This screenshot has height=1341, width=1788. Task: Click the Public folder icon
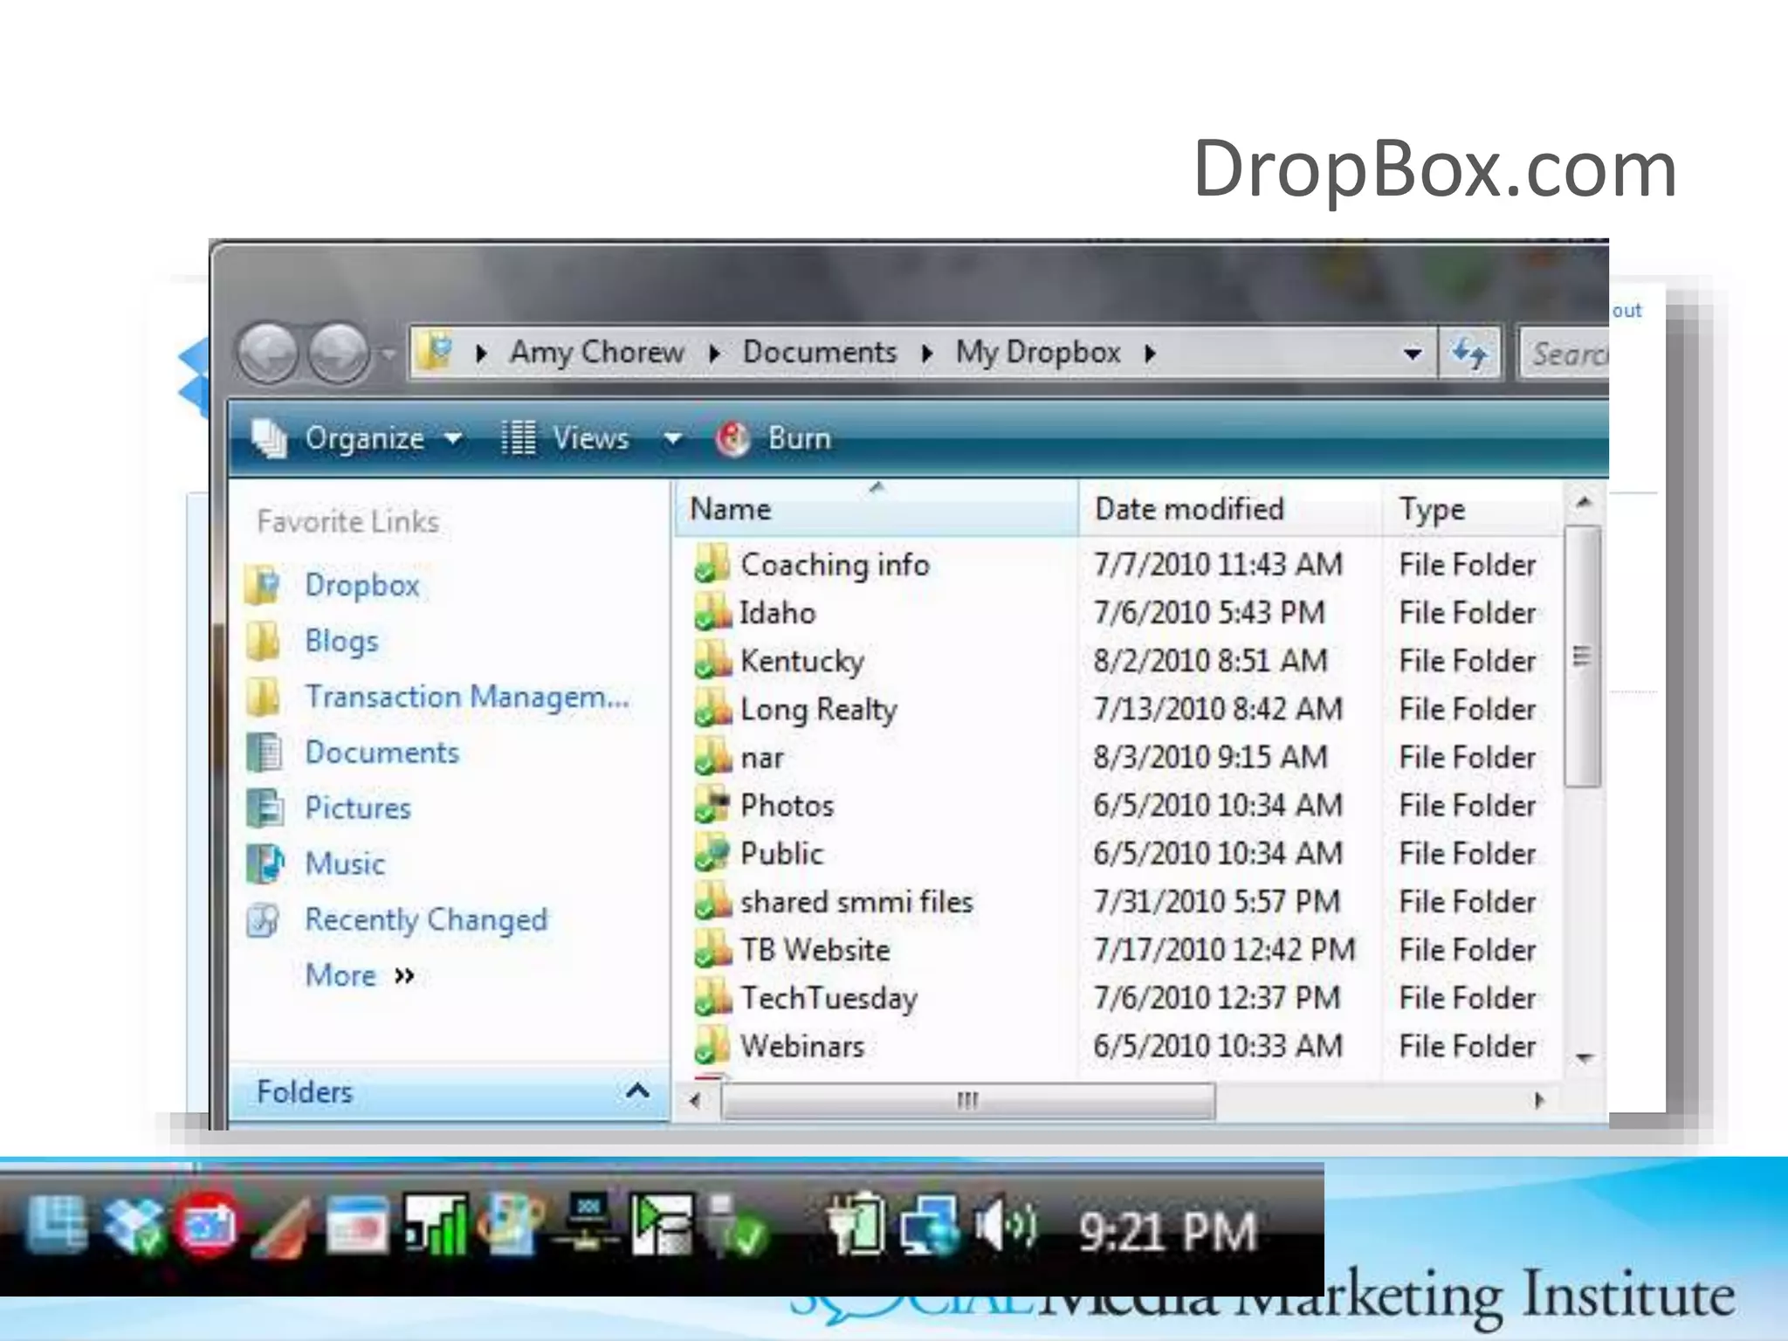(x=712, y=853)
